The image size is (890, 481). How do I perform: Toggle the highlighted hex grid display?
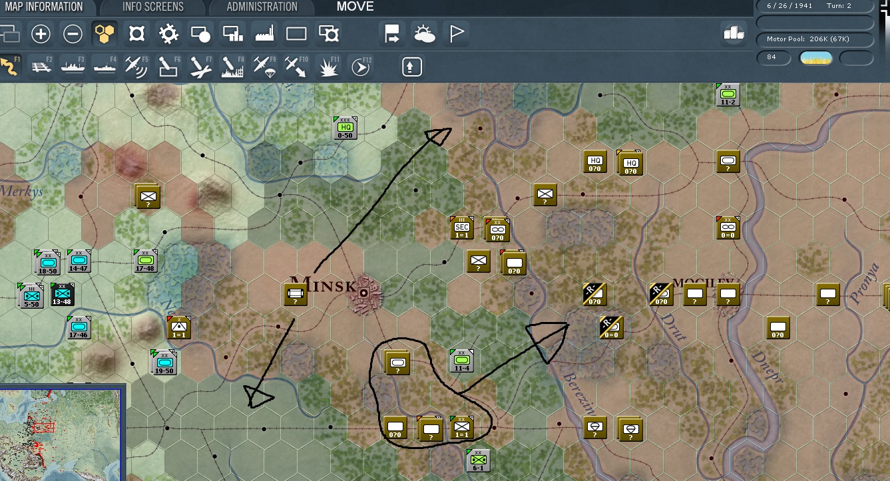tap(105, 34)
